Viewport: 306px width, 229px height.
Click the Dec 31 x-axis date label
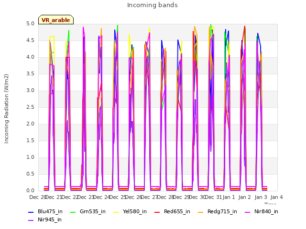point(214,198)
